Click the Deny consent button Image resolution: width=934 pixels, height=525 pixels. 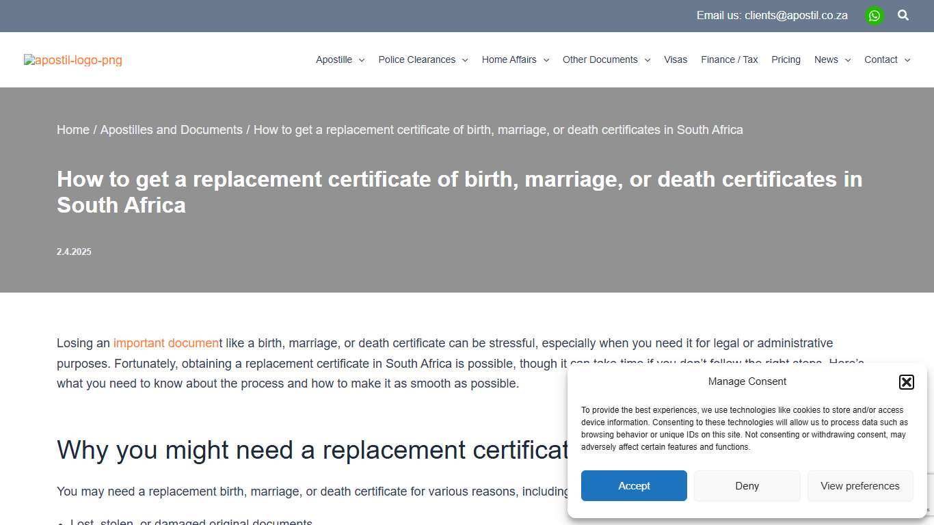click(747, 485)
